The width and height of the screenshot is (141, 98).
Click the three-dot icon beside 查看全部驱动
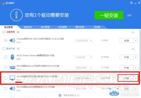[60, 95]
